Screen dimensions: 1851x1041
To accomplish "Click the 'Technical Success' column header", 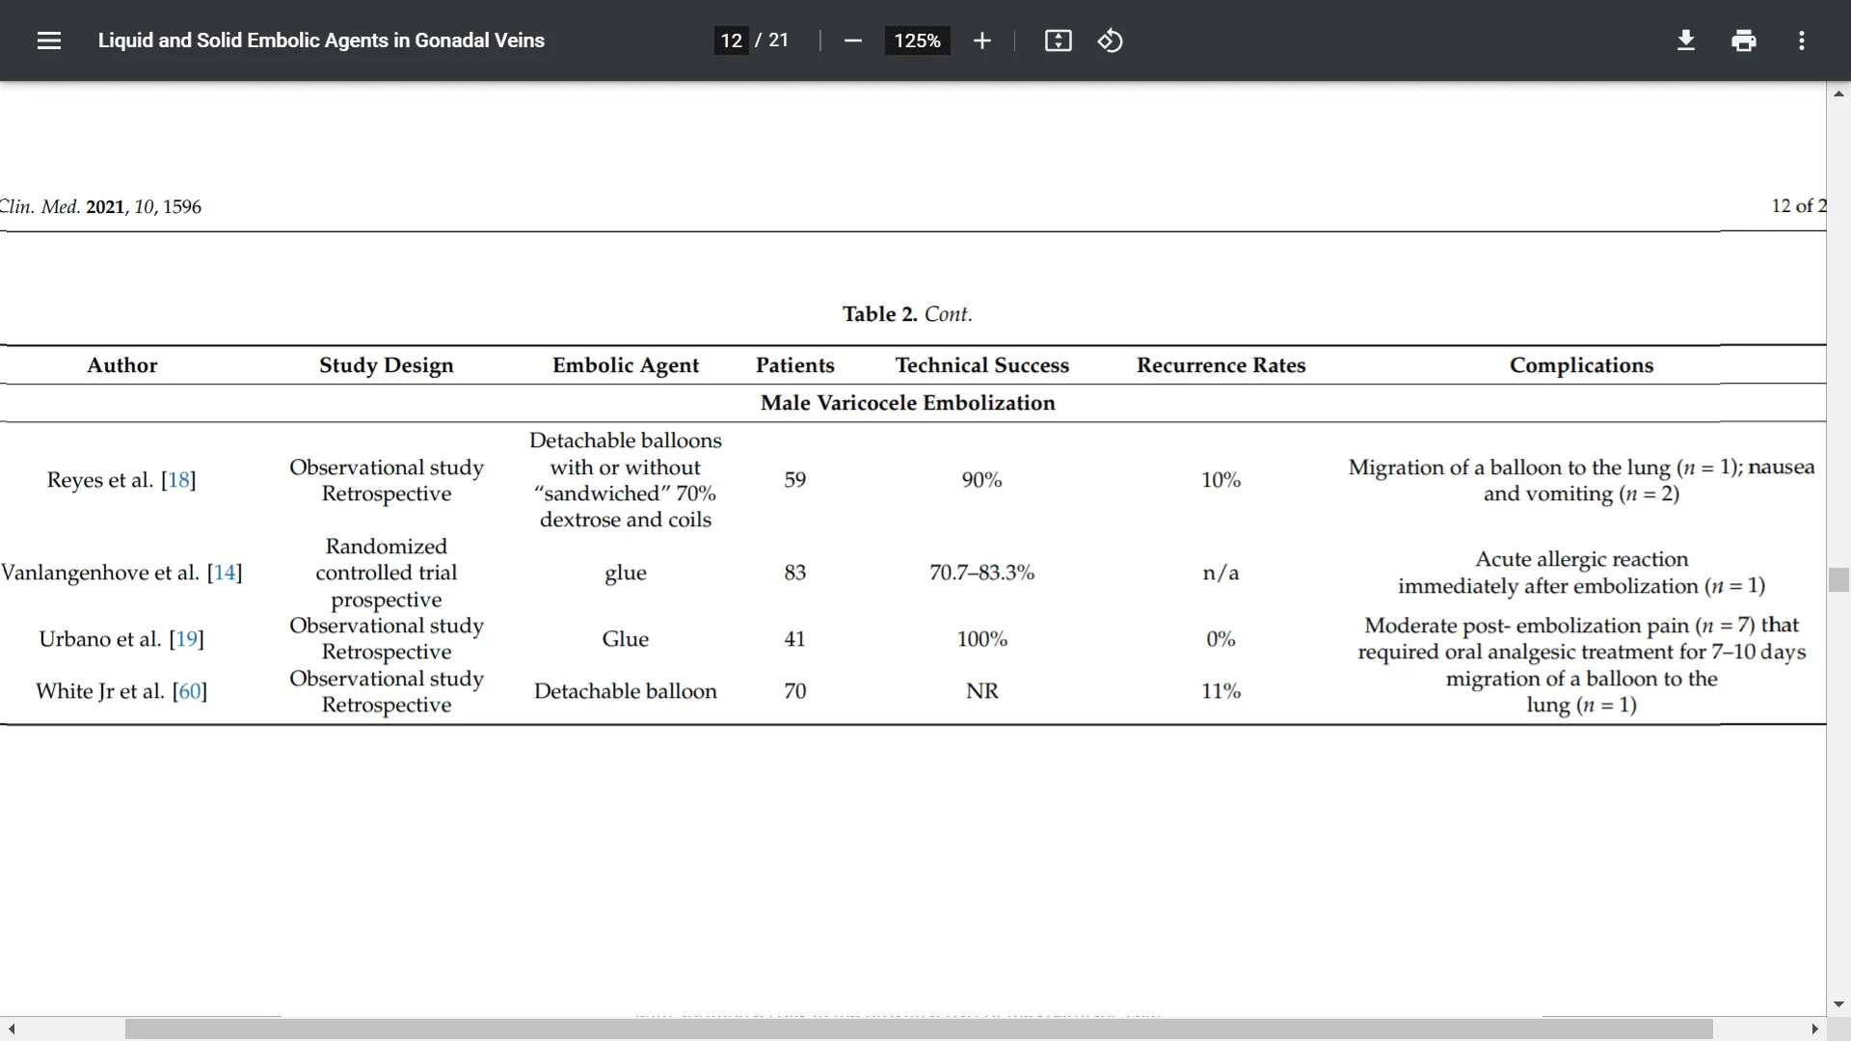I will tap(982, 365).
